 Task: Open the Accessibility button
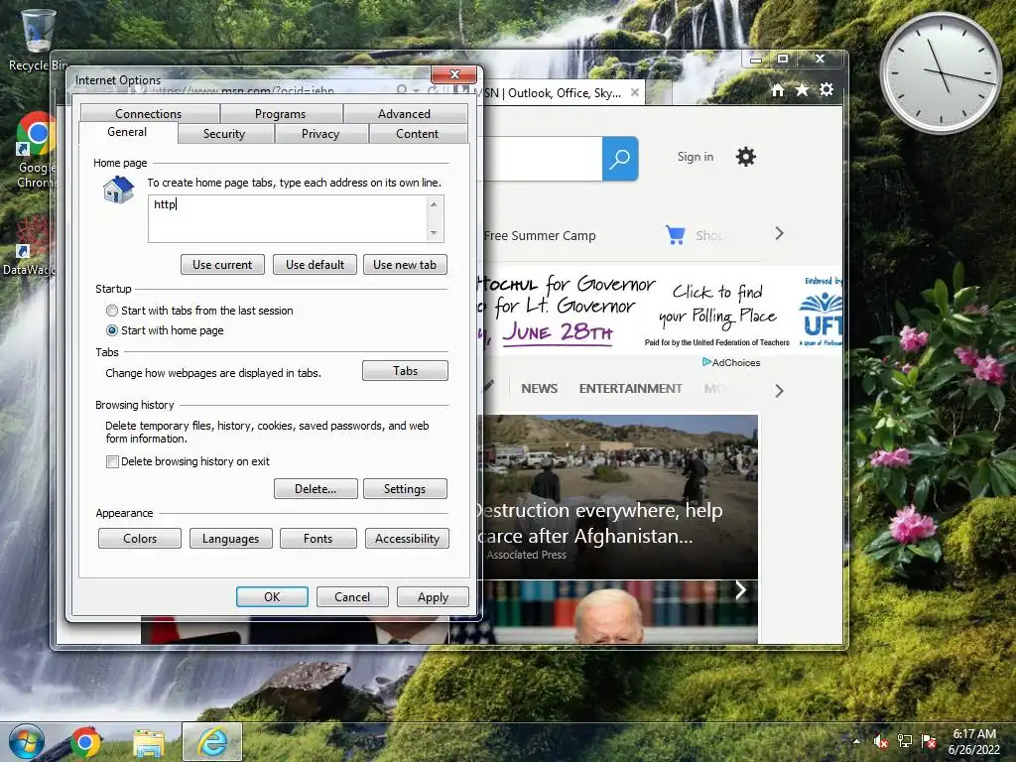click(x=407, y=539)
